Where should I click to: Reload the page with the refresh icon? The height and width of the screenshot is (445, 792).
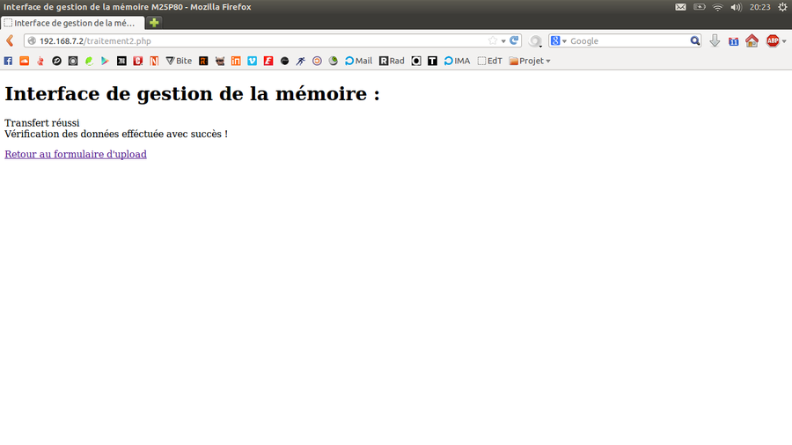click(515, 40)
